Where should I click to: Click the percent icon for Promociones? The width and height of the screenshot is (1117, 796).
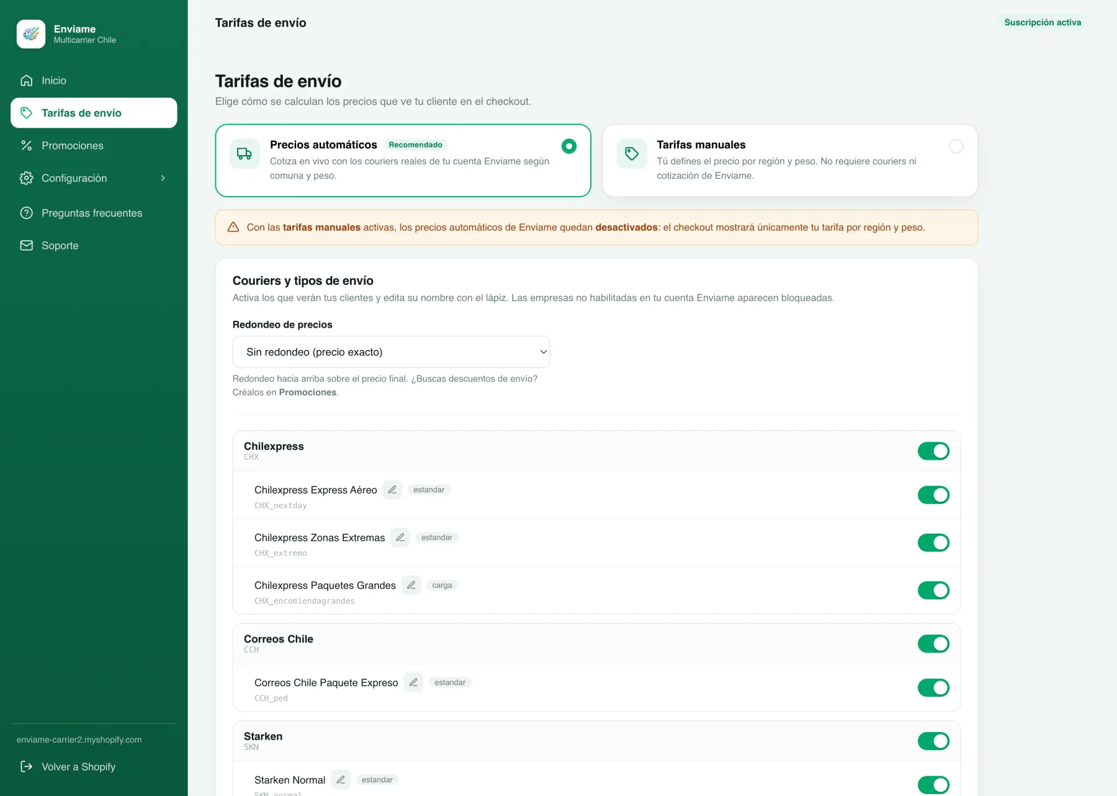(x=26, y=146)
